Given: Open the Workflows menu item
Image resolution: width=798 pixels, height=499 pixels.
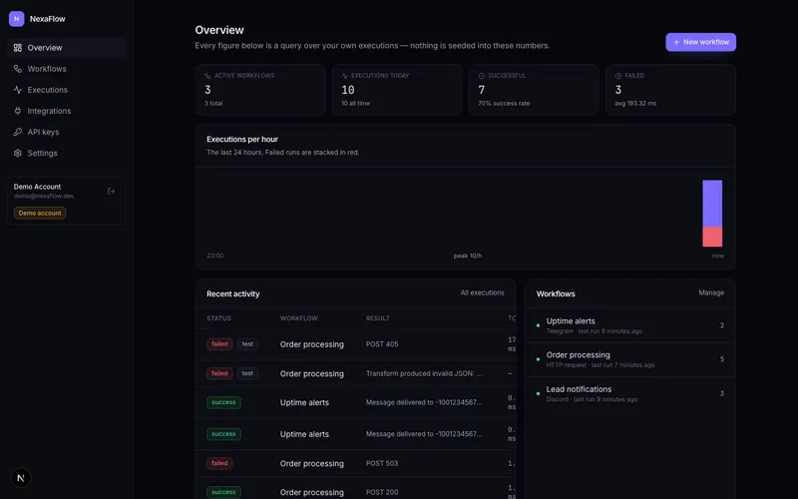Looking at the screenshot, I should [67, 69].
